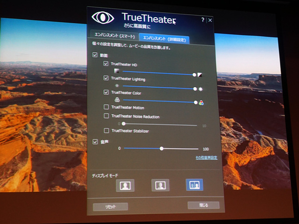299x224 pixels.
Task: Click the 100 value beside the audio slider
Action: click(206, 149)
